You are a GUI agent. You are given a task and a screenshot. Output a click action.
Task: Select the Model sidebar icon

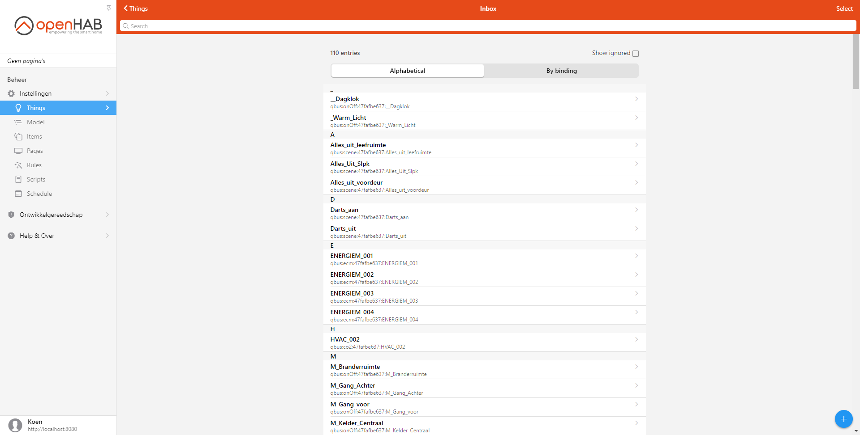[x=18, y=122]
